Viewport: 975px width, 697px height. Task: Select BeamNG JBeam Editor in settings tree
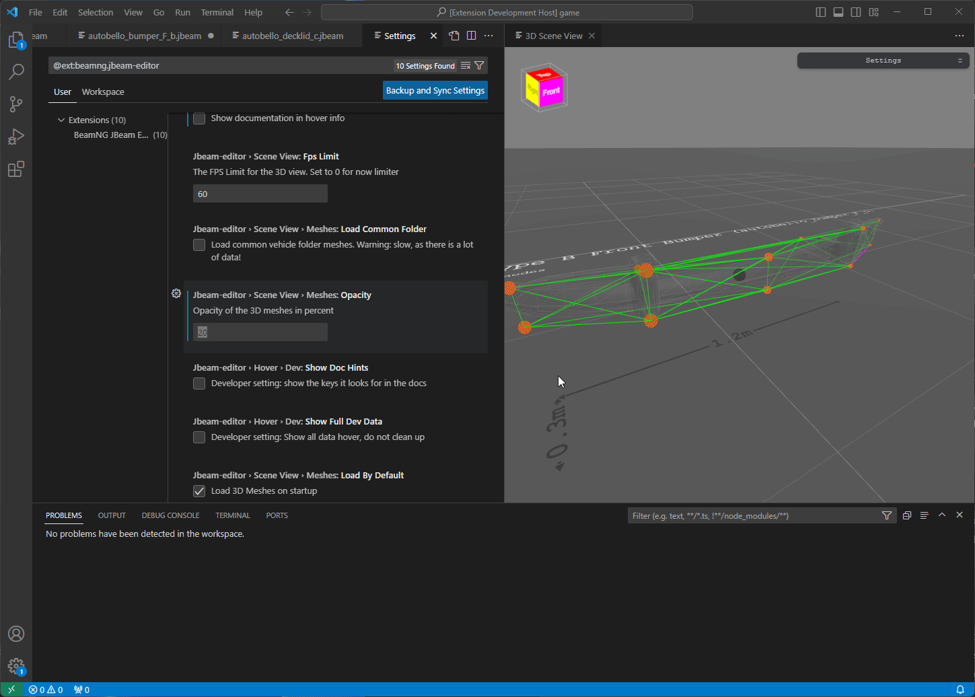tap(111, 135)
